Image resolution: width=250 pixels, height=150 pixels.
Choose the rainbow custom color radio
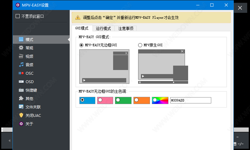click(x=155, y=100)
